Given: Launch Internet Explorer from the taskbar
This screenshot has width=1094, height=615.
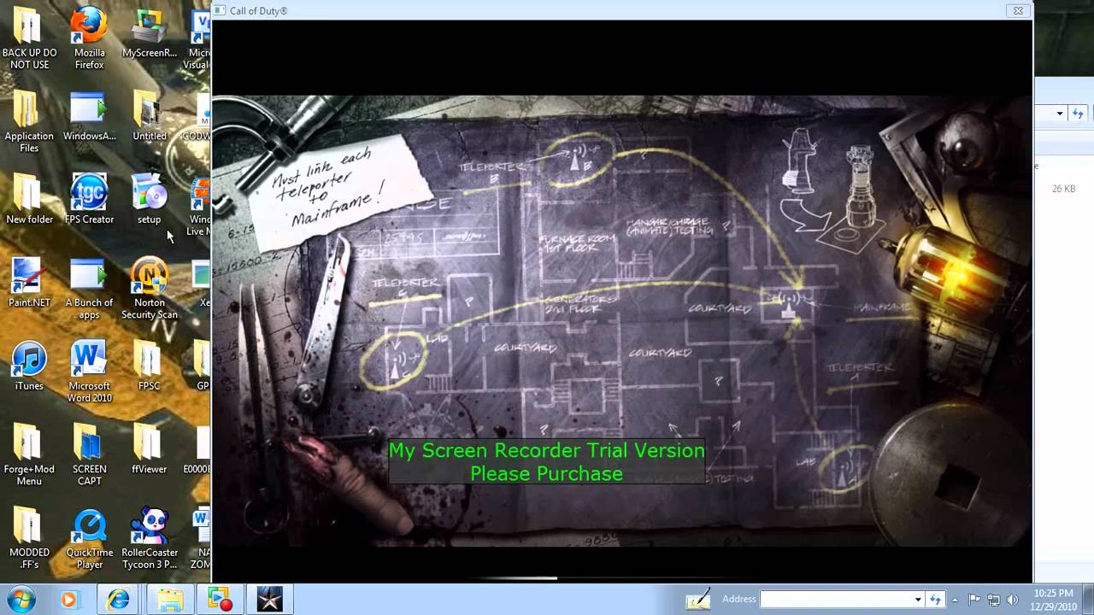Looking at the screenshot, I should coord(118,600).
